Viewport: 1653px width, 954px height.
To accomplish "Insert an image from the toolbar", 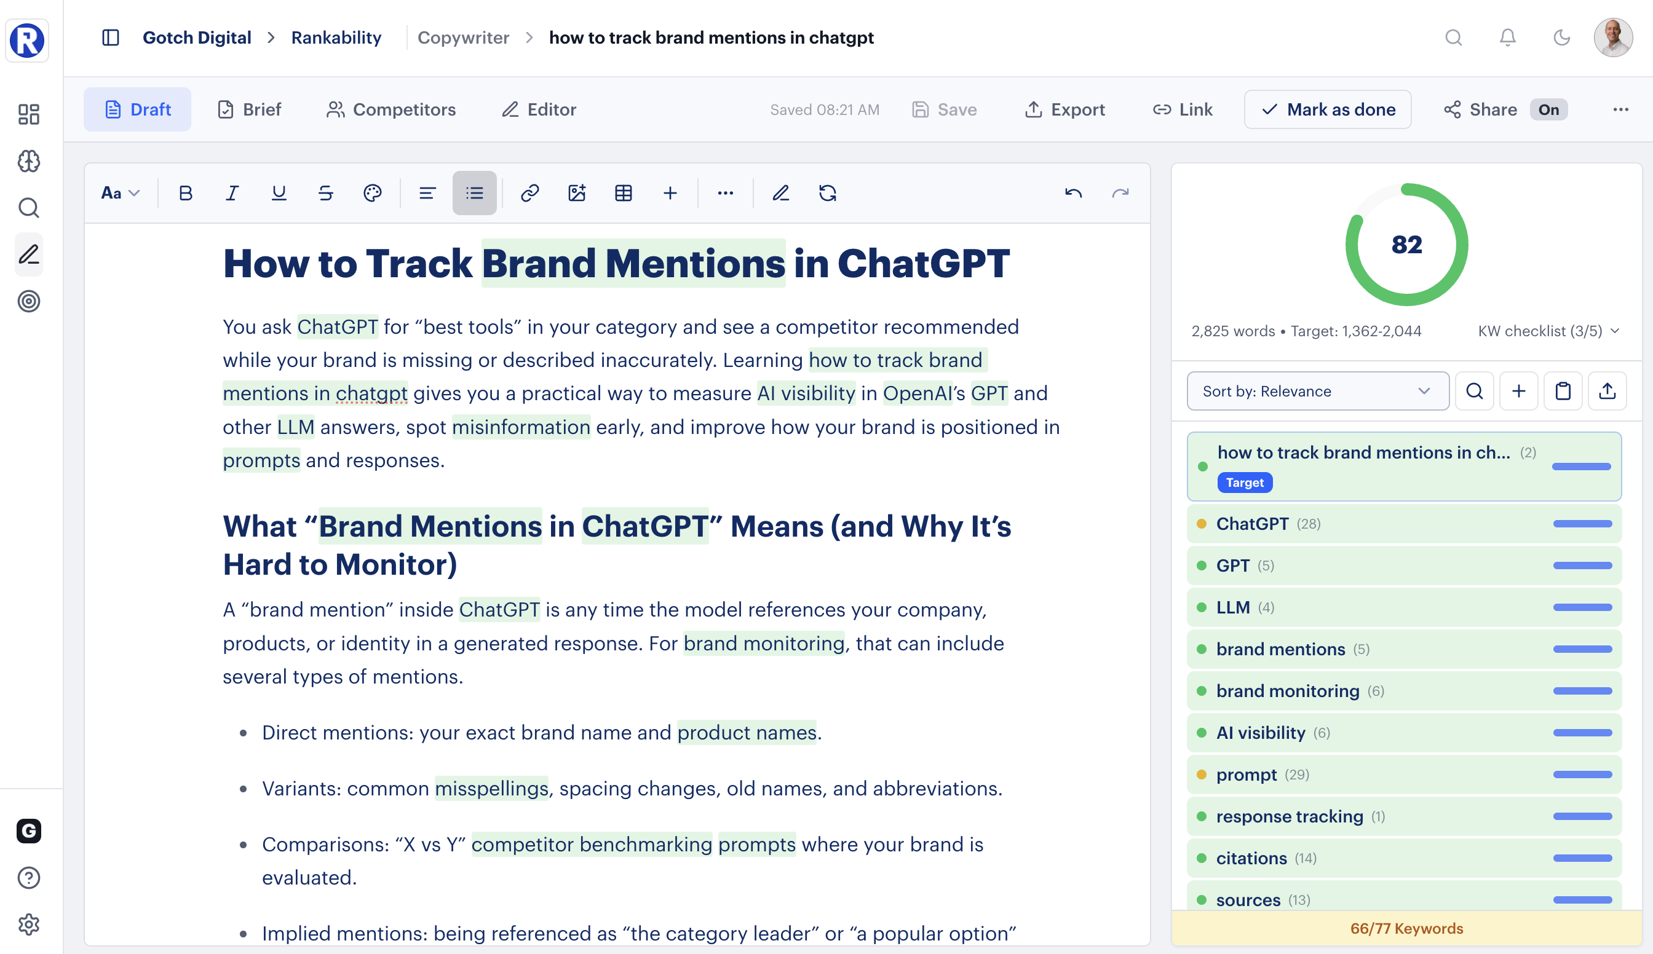I will (x=577, y=192).
